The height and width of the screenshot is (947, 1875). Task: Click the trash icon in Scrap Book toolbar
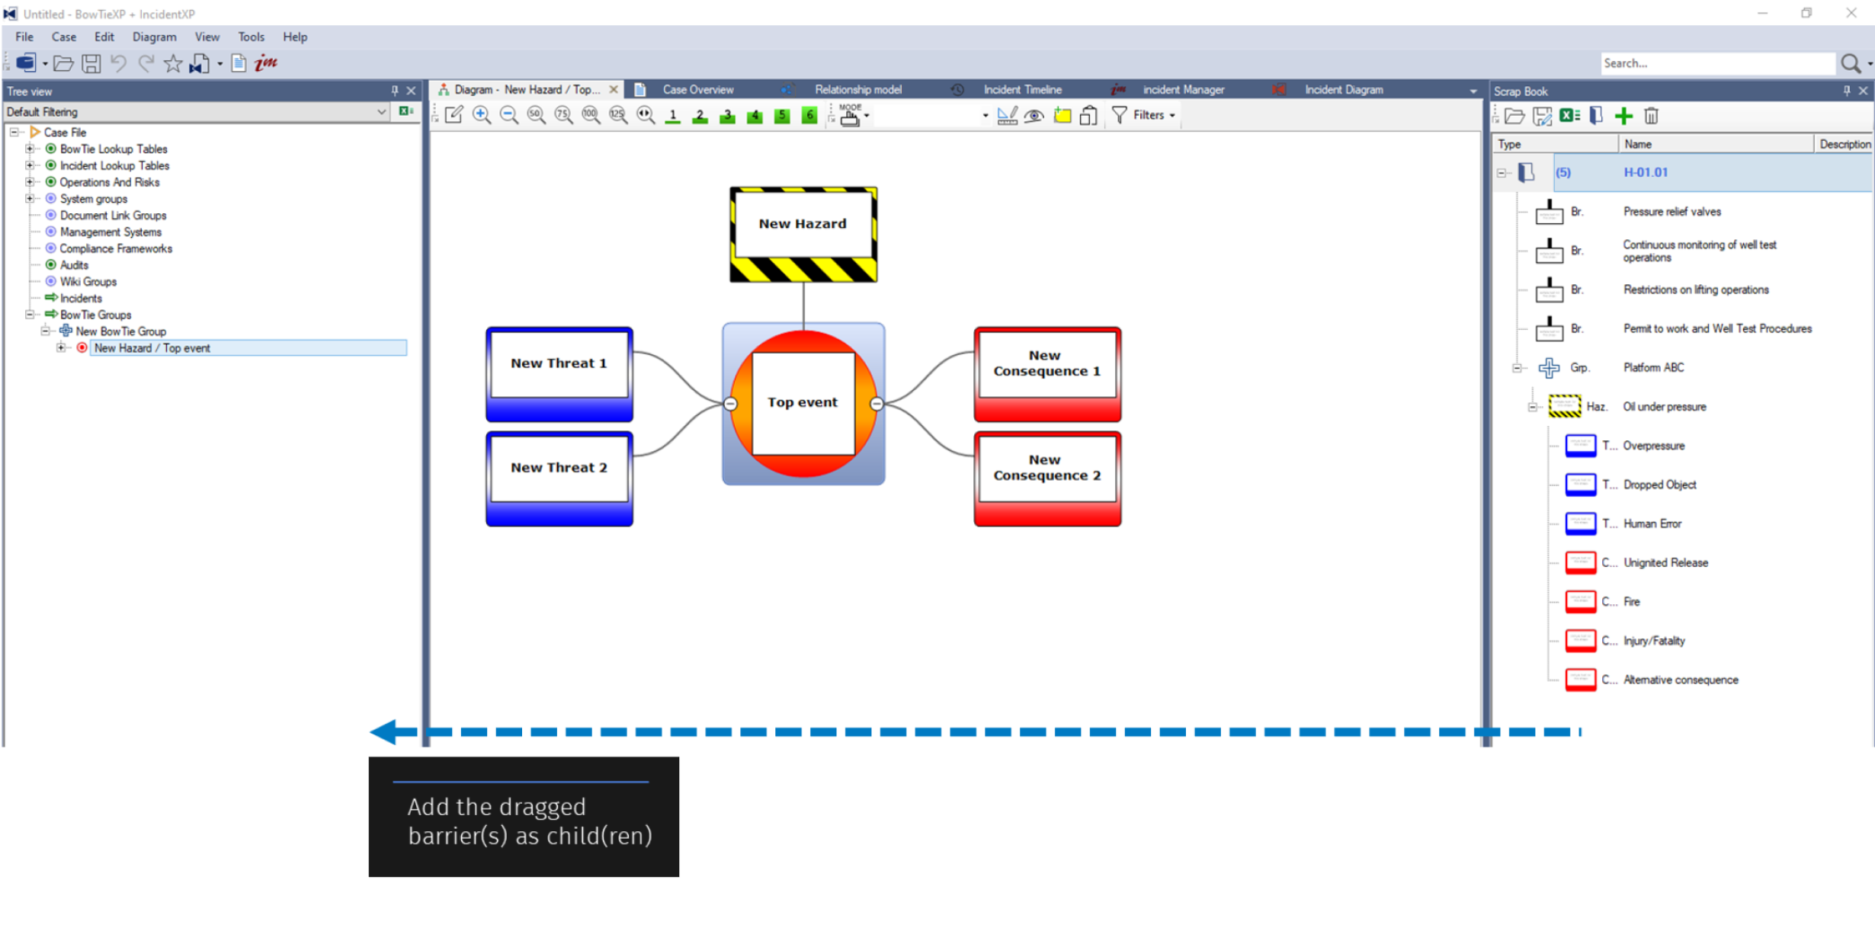tap(1651, 116)
